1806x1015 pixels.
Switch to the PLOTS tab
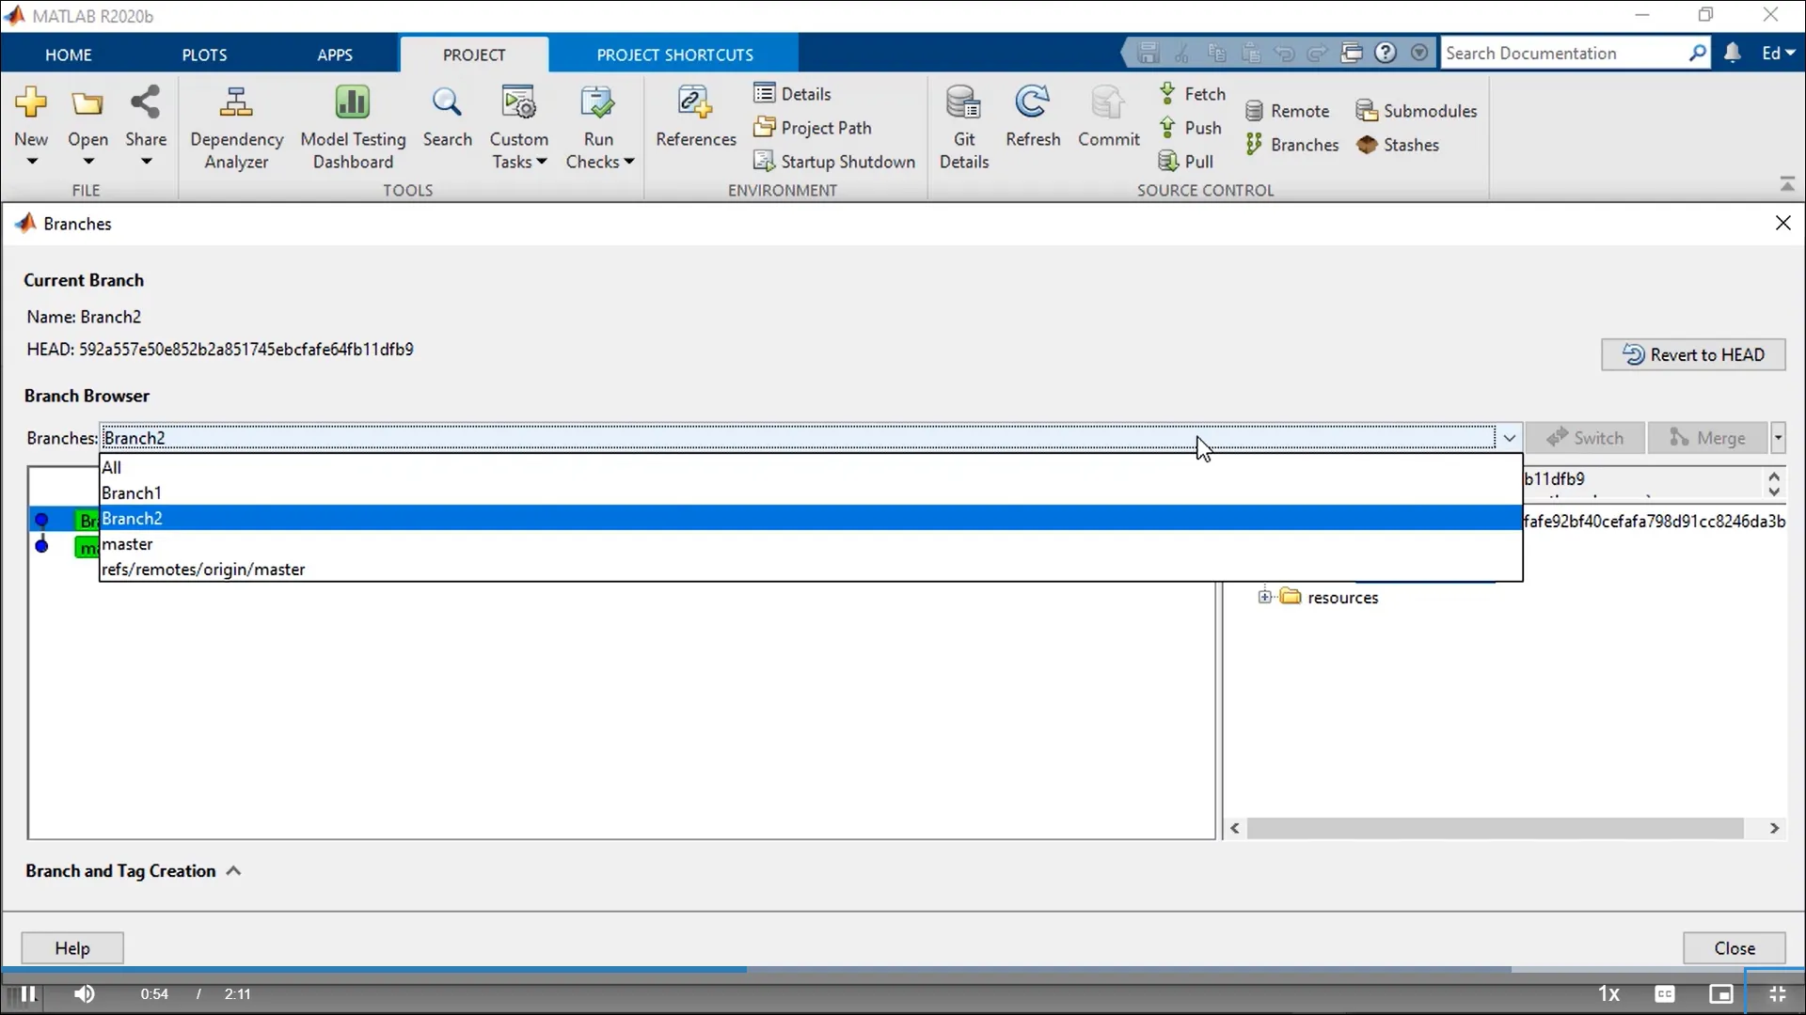[x=204, y=55]
